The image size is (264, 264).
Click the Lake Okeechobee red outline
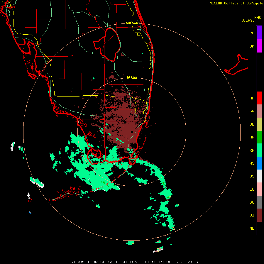pos(107,45)
